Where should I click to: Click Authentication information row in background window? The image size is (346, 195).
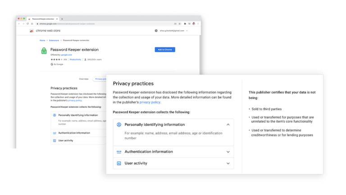pyautogui.click(x=78, y=133)
